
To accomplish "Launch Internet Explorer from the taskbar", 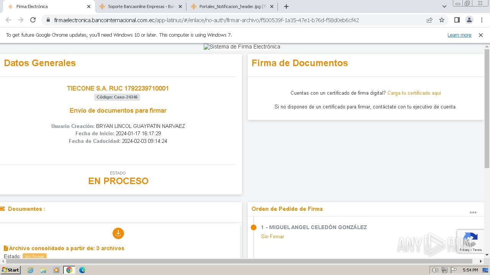I will [x=31, y=270].
